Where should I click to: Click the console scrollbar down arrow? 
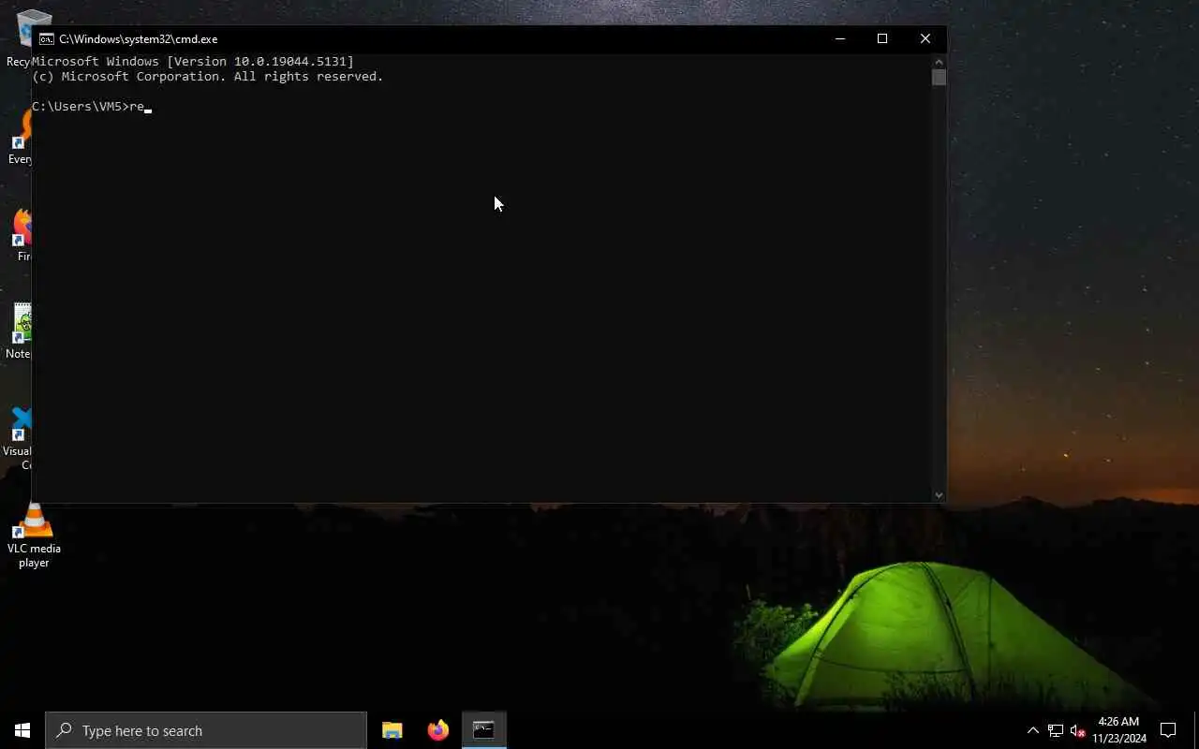[939, 495]
